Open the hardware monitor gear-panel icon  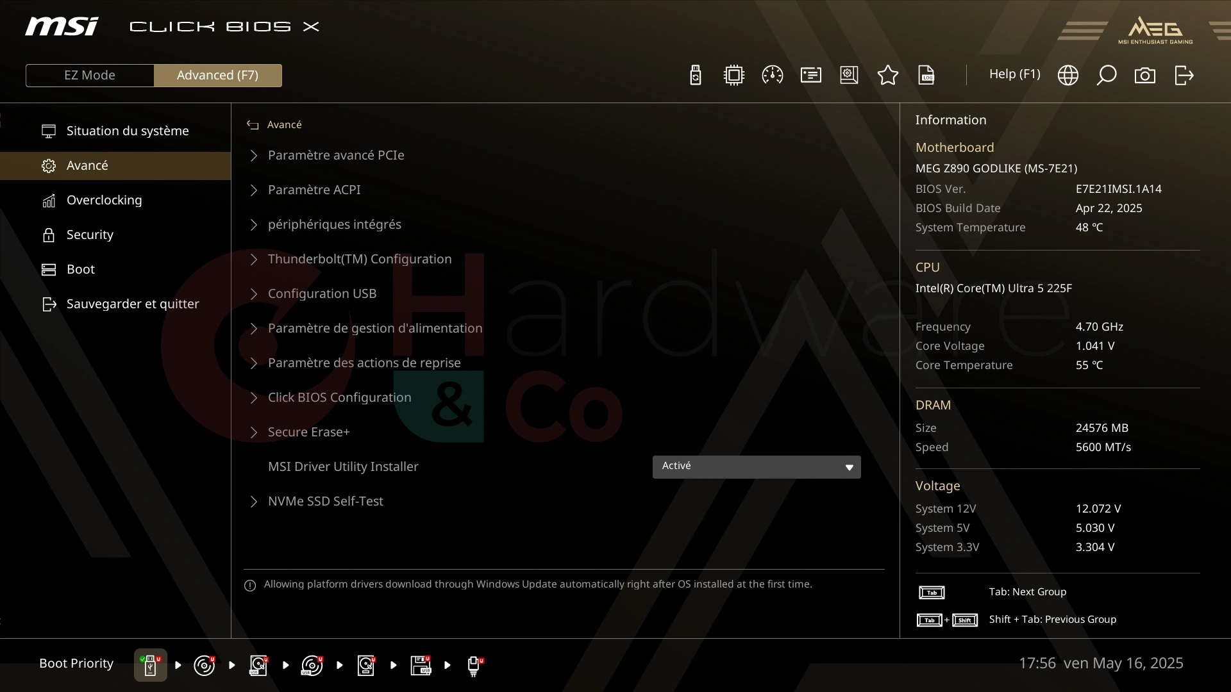coord(849,75)
